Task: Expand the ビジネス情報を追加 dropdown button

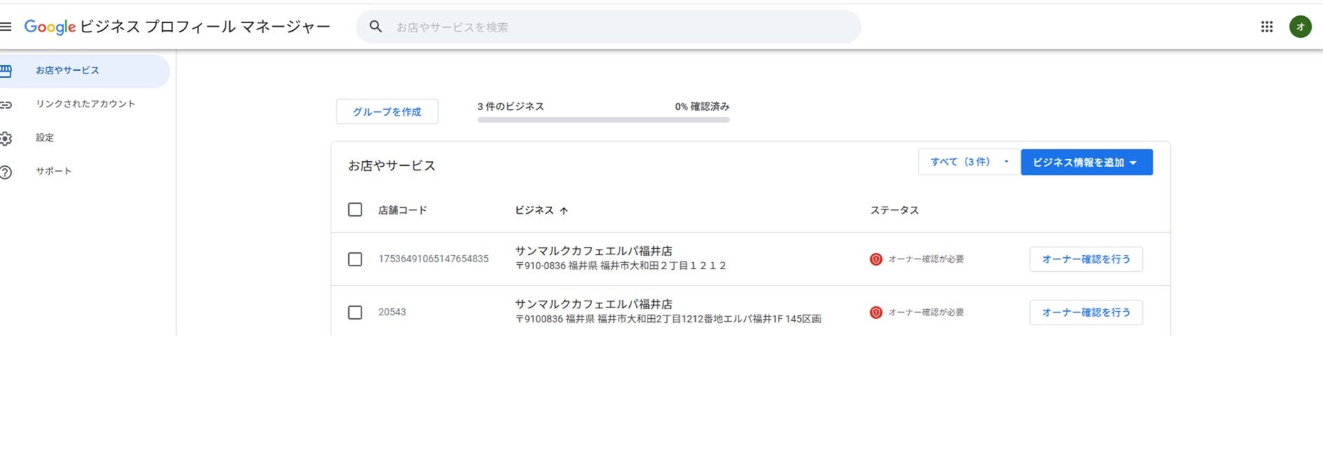Action: click(1086, 162)
